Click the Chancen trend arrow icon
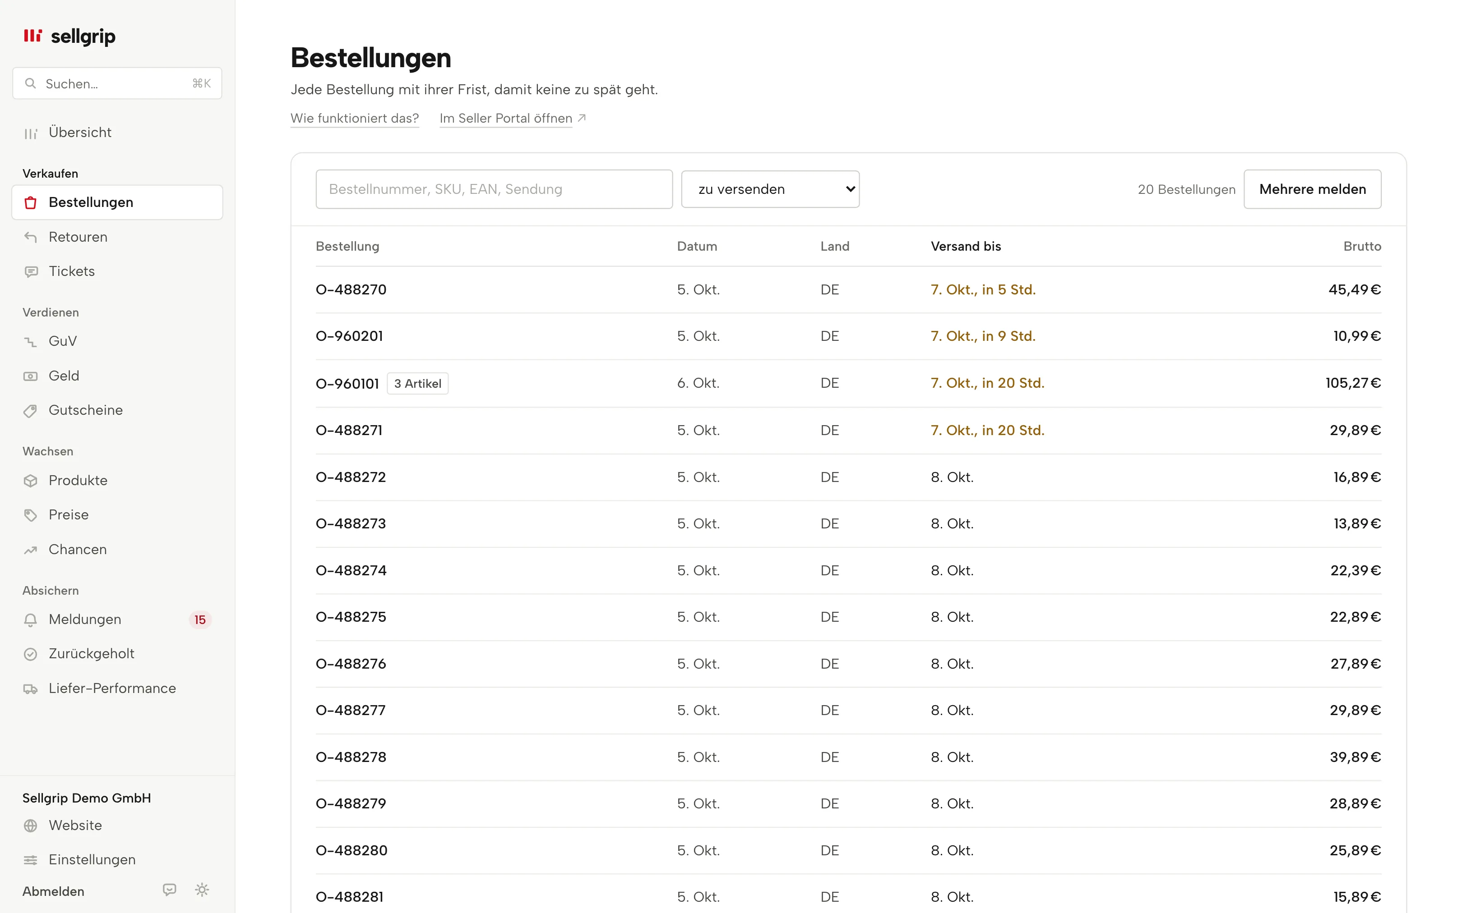The height and width of the screenshot is (913, 1462). click(31, 550)
